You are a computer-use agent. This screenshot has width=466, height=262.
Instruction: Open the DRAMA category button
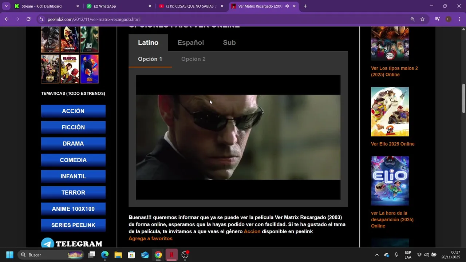[x=73, y=144]
